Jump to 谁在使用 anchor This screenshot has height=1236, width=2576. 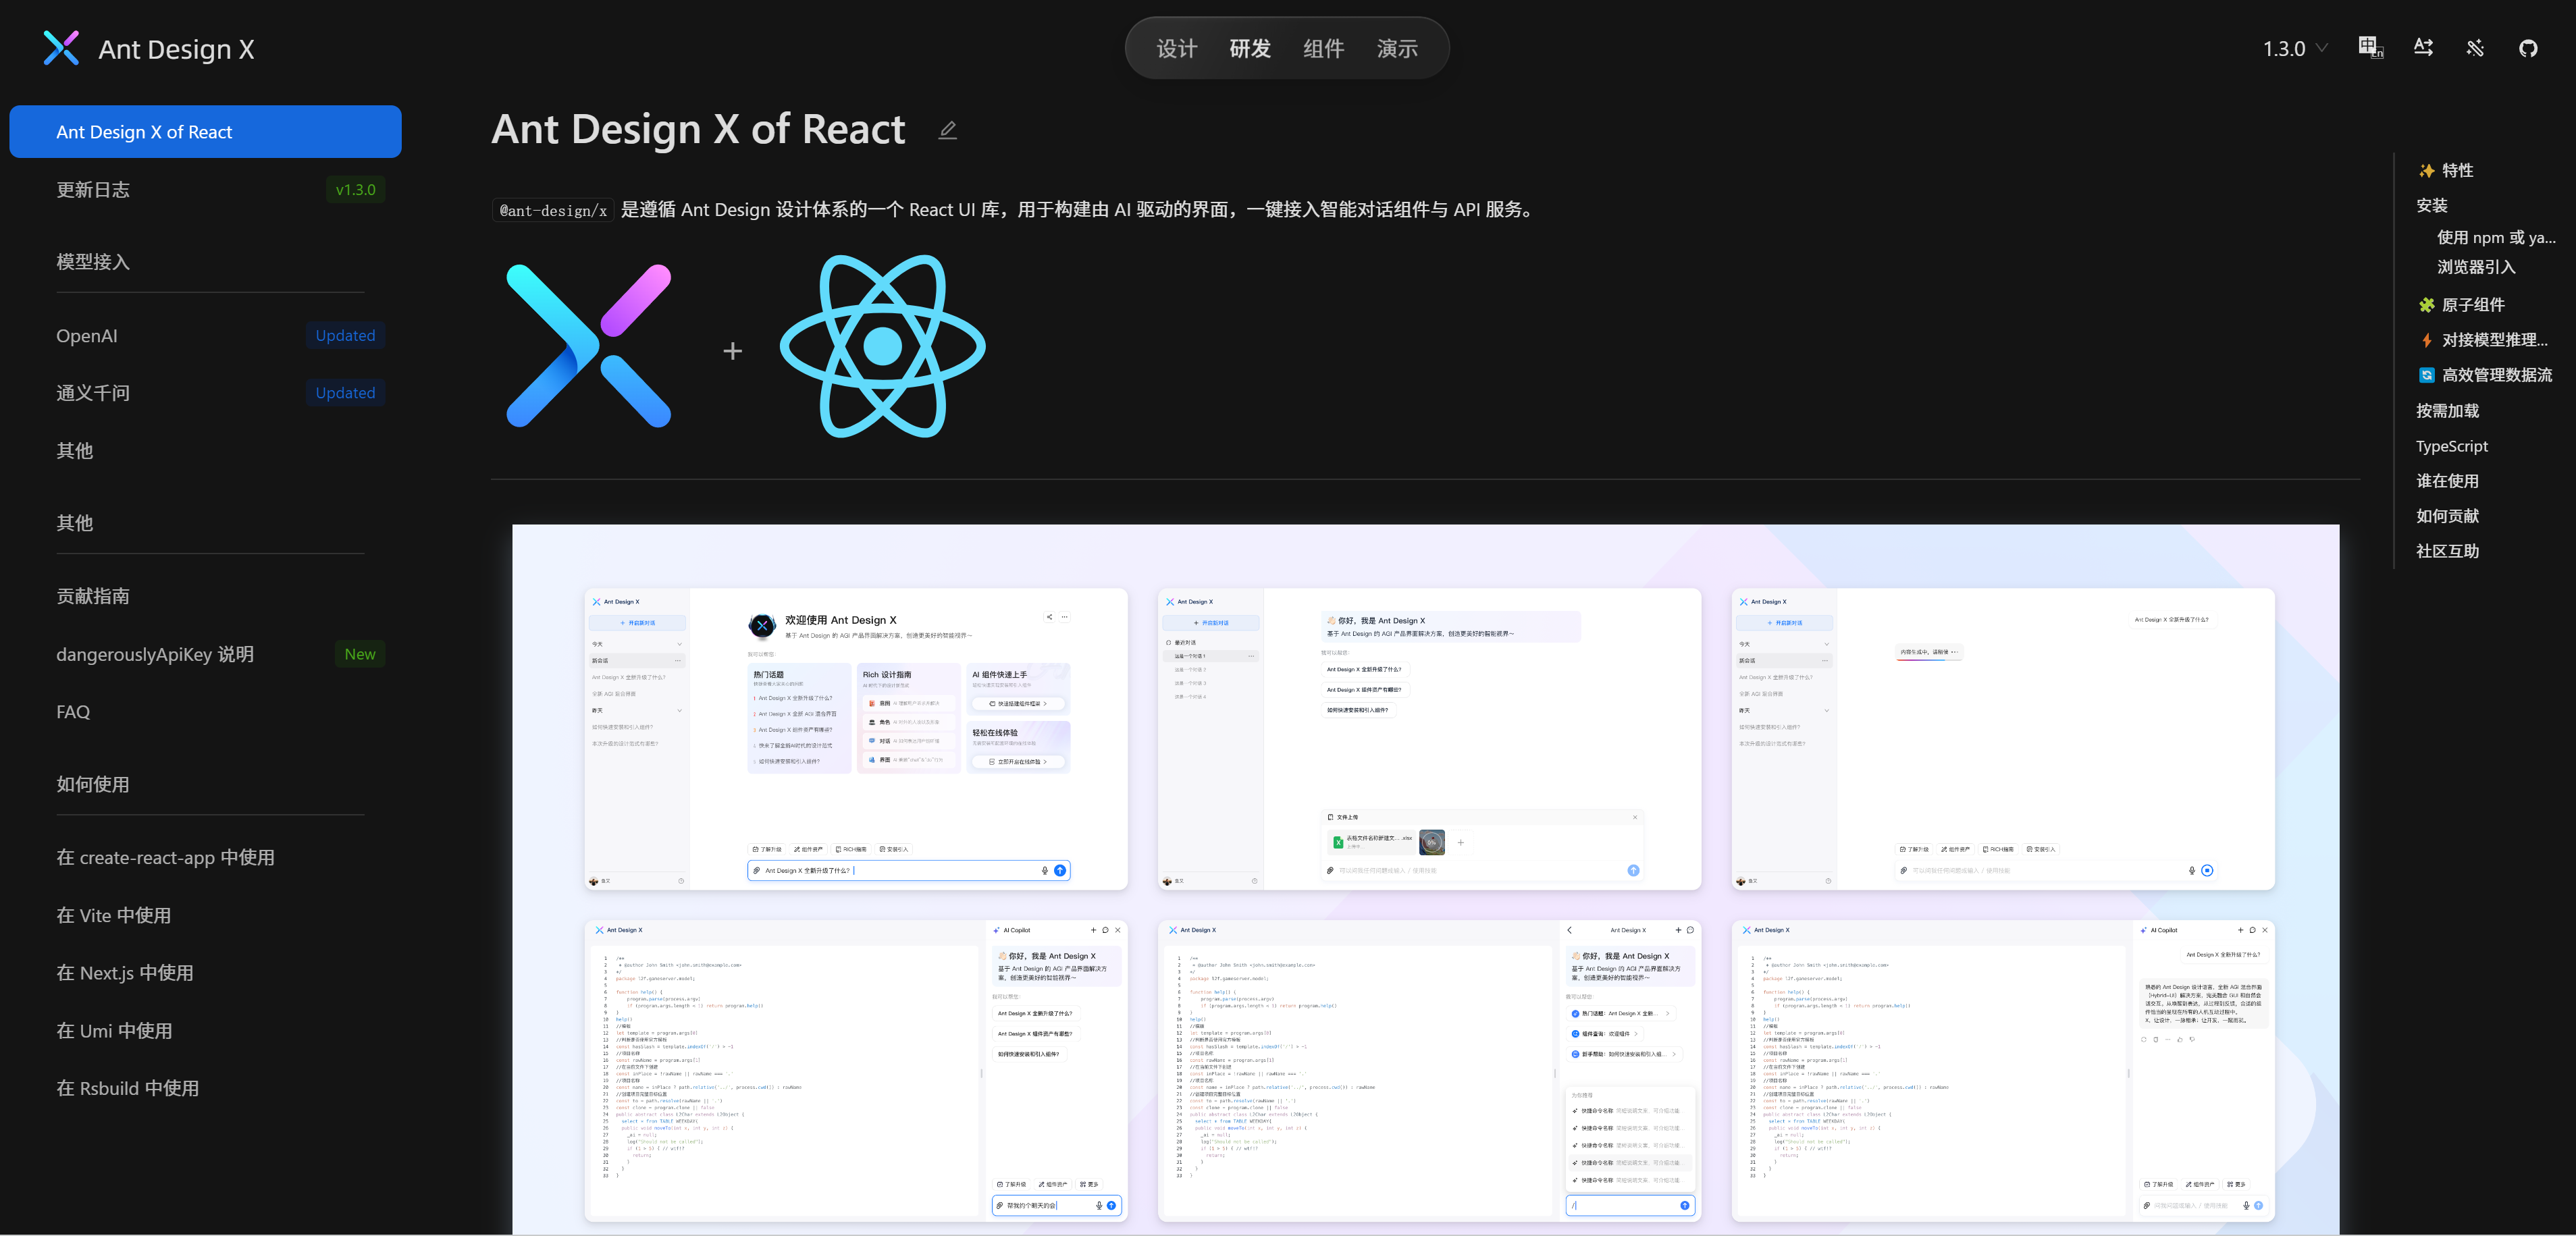pos(2447,481)
